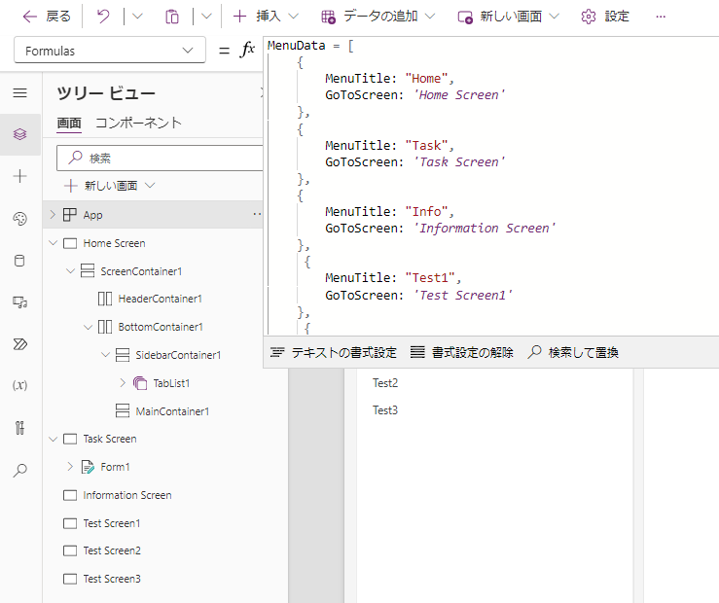Click MenuData name in formula bar
The height and width of the screenshot is (603, 719).
tap(296, 46)
